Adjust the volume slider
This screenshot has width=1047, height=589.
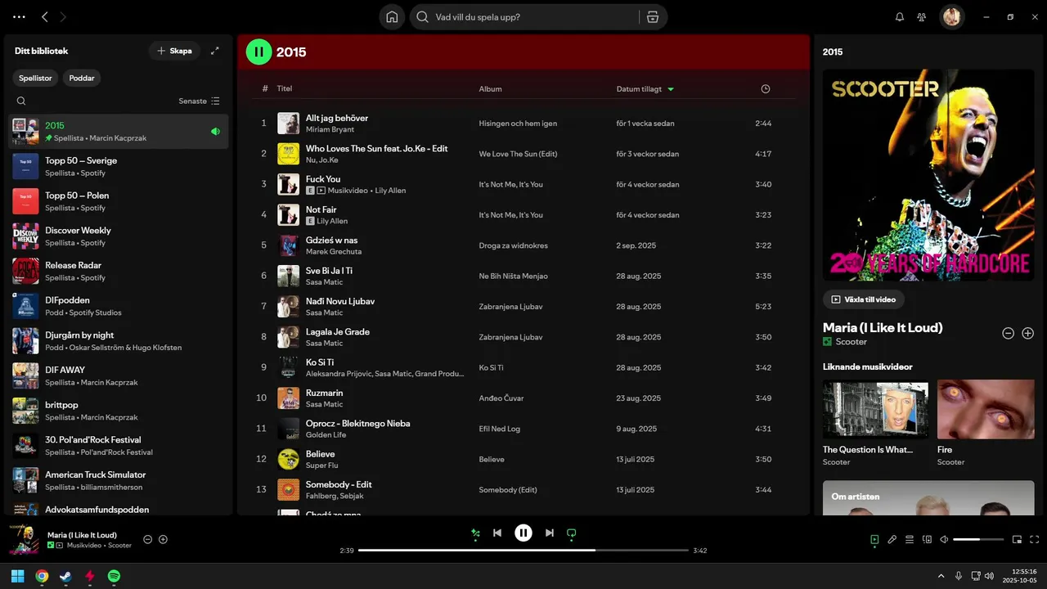tap(978, 540)
